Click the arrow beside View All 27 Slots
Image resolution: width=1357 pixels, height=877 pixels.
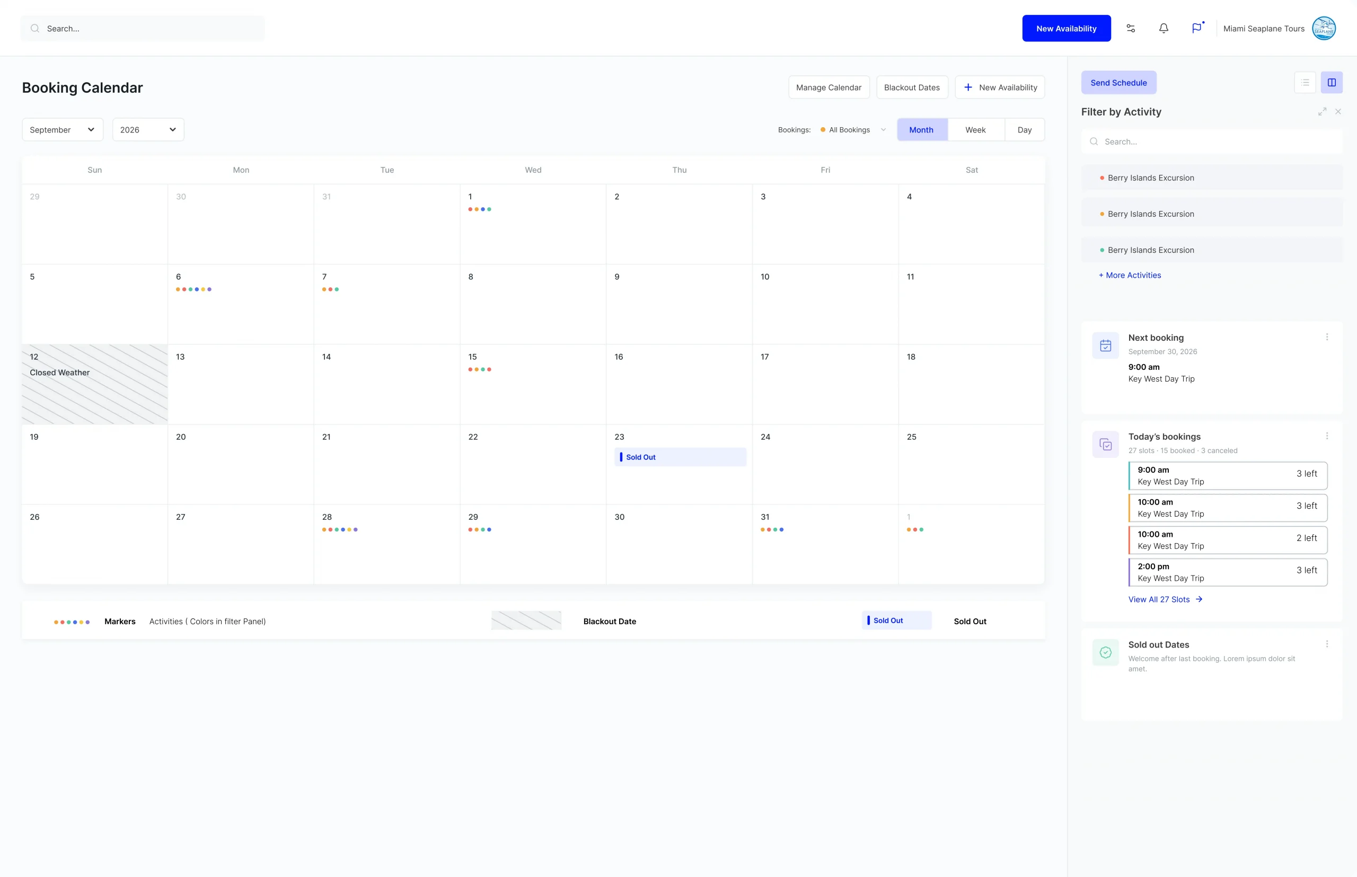click(1199, 599)
